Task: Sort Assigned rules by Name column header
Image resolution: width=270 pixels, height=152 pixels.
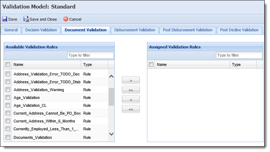Action: pyautogui.click(x=192, y=64)
